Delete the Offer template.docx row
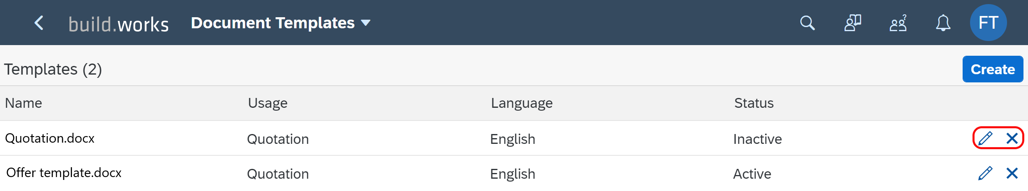1028x191 pixels. click(x=1012, y=173)
